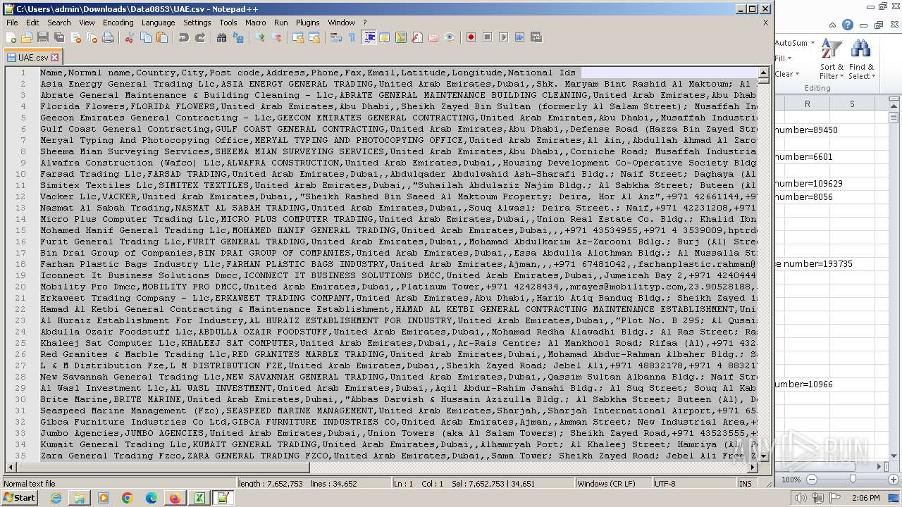Screen dimensions: 902x507
Task: Toggle file monitoring eye icon
Action: [x=450, y=37]
